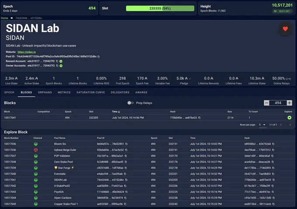
Task: Copy Copper Stake Pool 1 pool ID
Action: click(125, 204)
